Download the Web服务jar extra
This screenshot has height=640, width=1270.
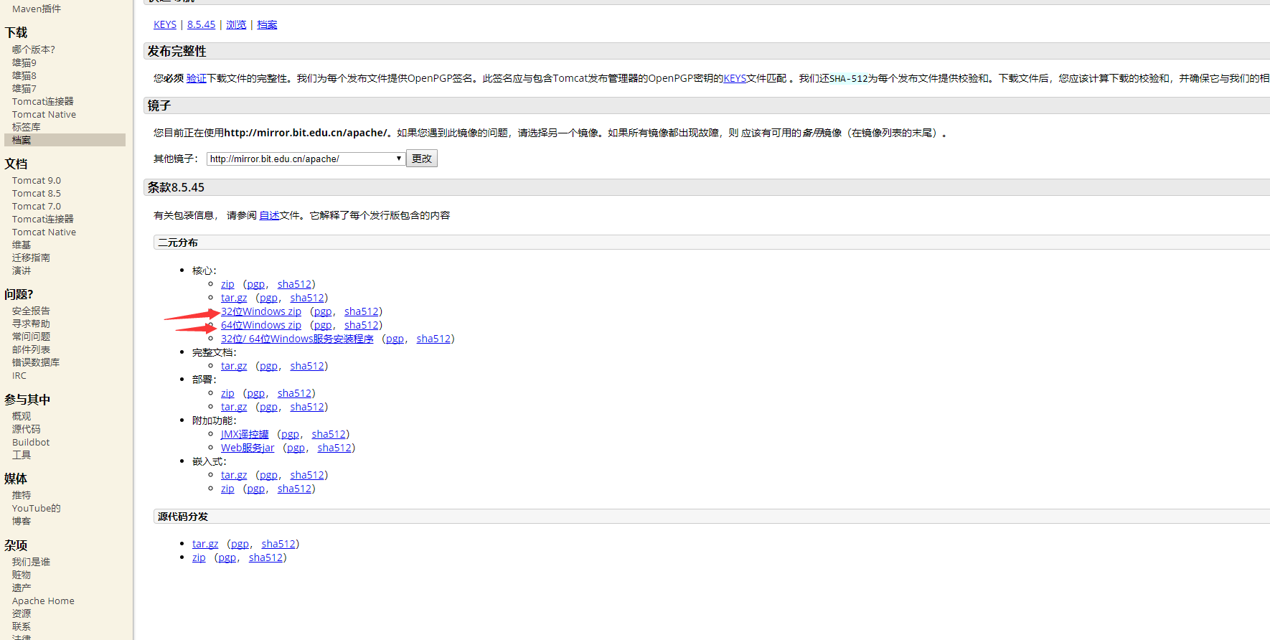pos(248,448)
